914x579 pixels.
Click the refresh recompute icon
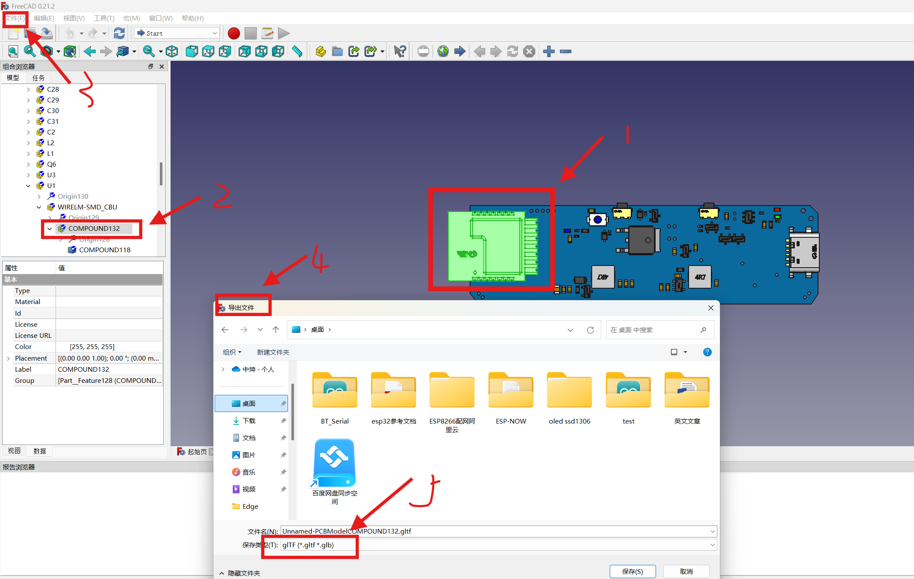pyautogui.click(x=119, y=33)
